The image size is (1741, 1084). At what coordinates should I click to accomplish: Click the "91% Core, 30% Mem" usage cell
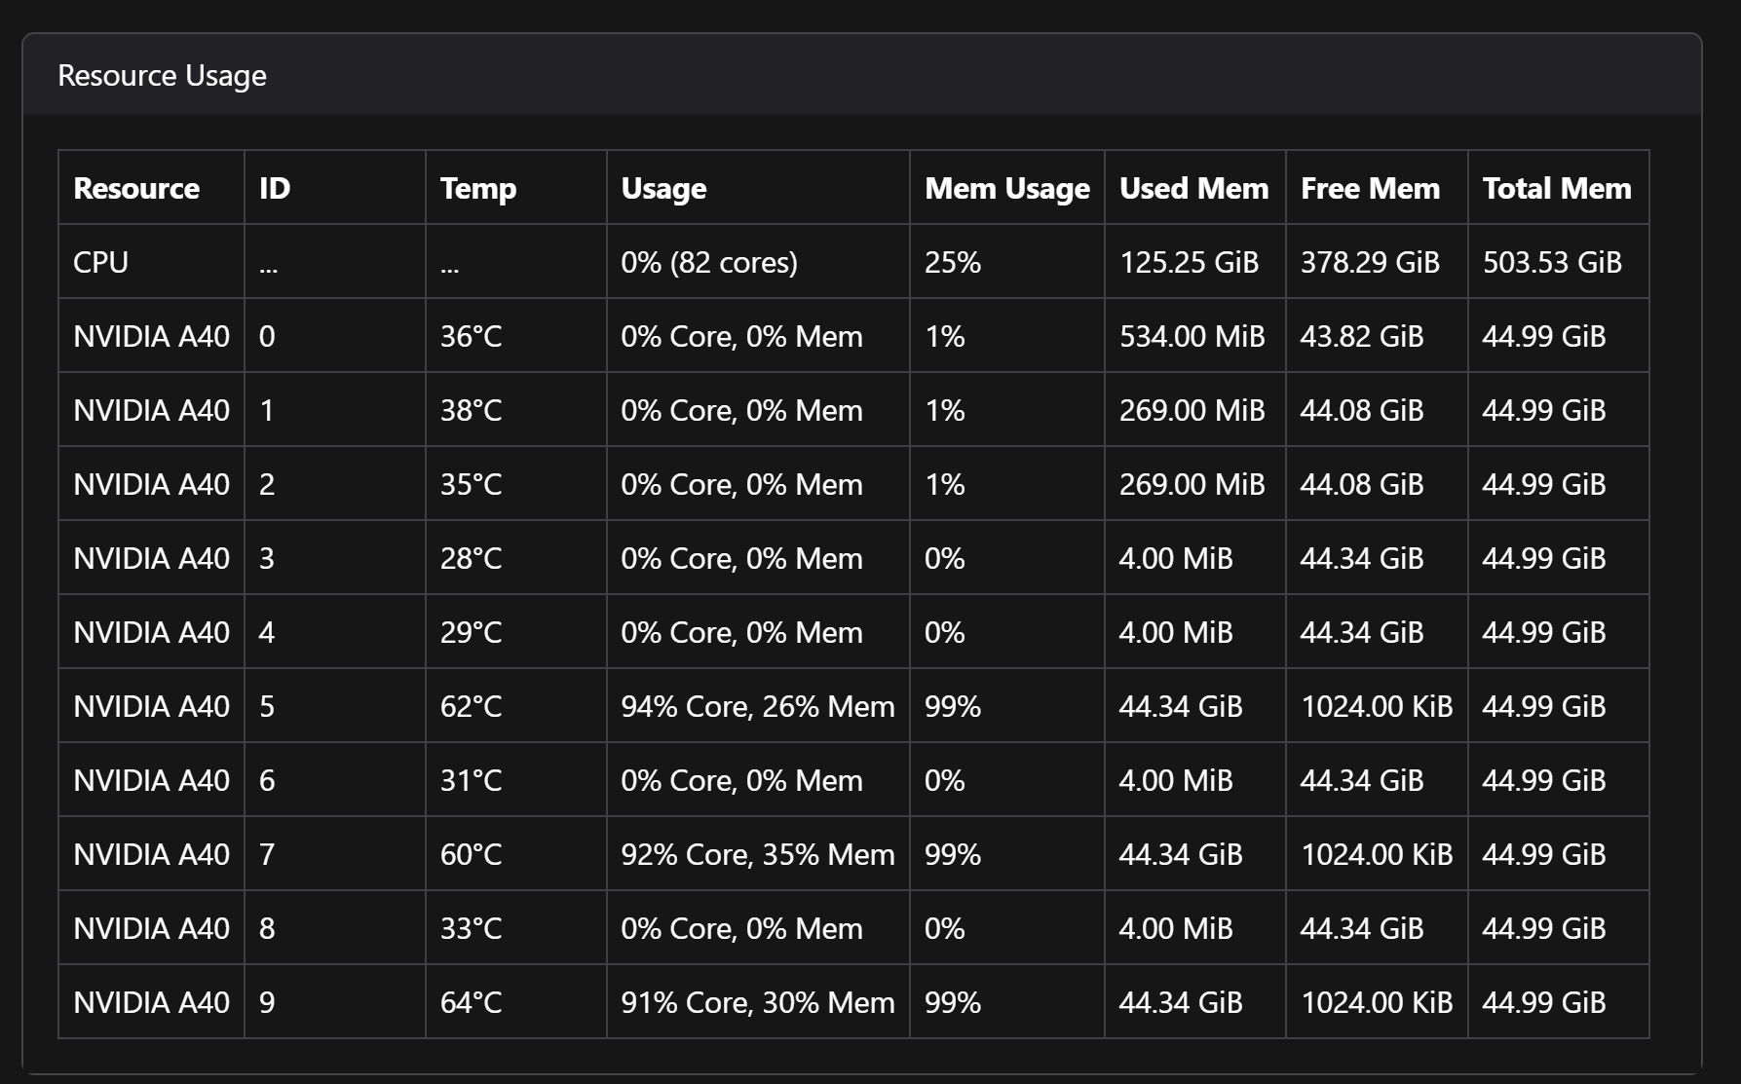click(757, 1002)
